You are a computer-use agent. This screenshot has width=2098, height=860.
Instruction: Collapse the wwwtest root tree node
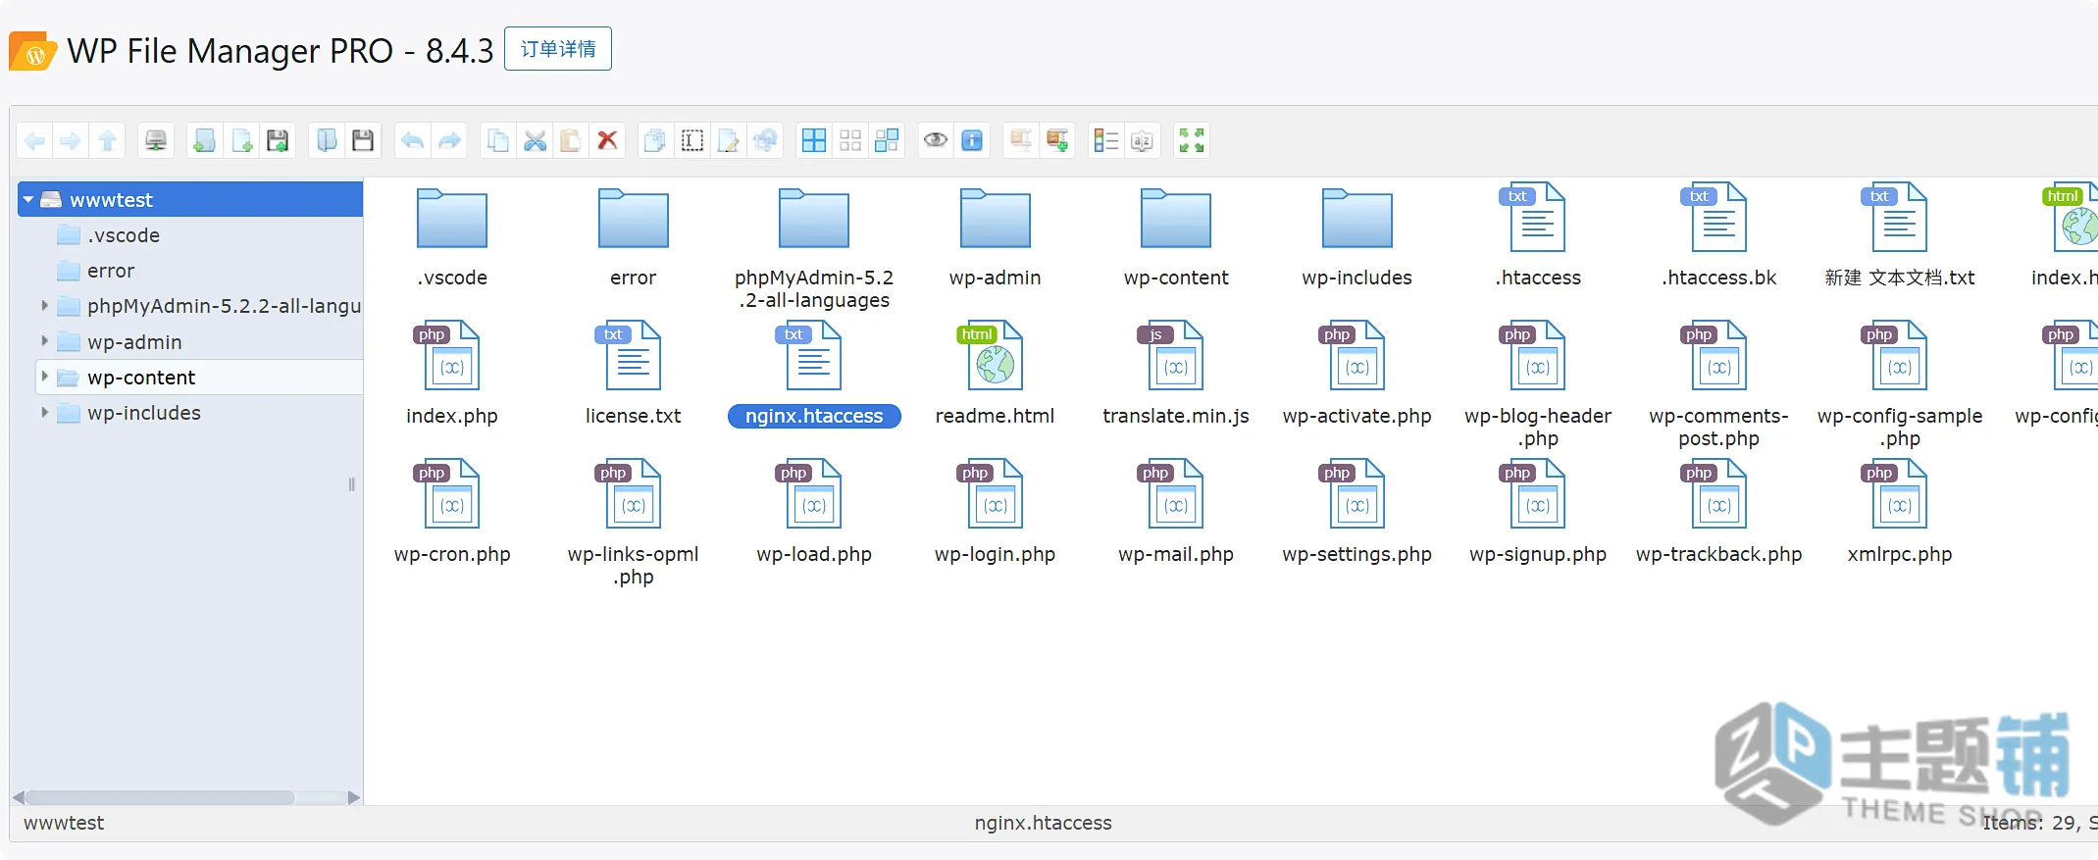click(28, 200)
